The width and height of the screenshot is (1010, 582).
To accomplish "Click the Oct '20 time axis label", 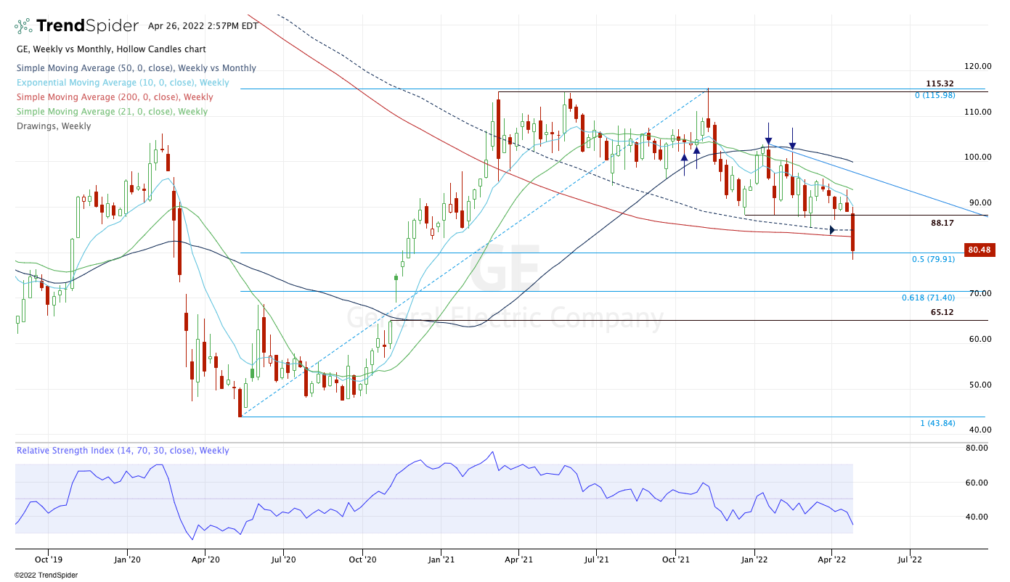I will [x=362, y=560].
